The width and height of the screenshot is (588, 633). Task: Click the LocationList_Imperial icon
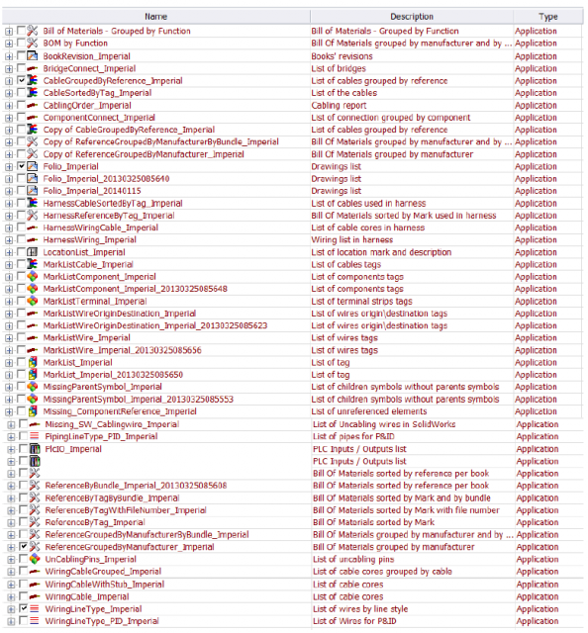33,252
